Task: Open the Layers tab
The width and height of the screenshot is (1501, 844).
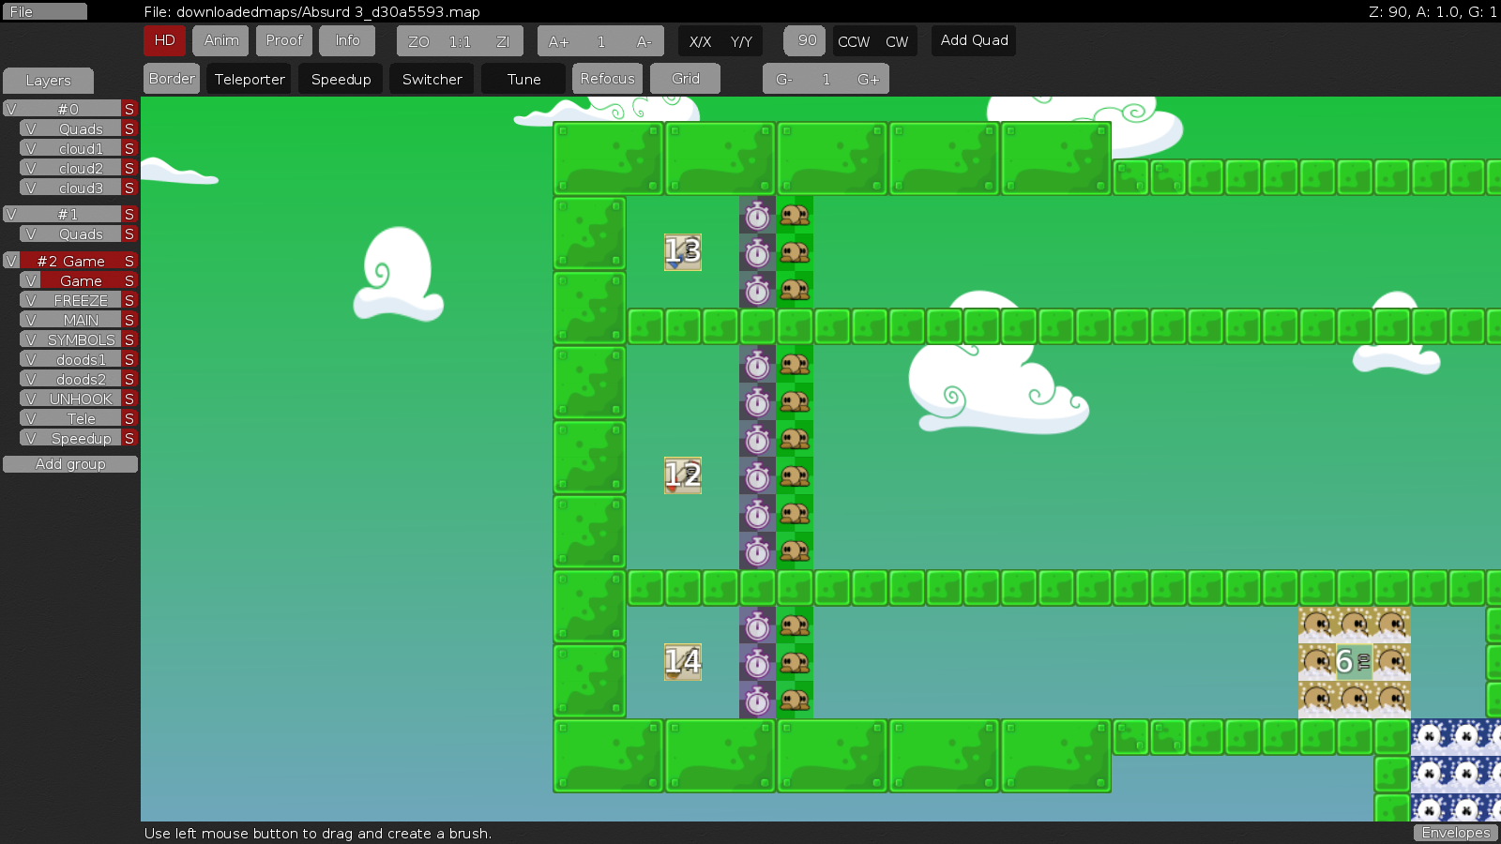Action: [x=48, y=81]
